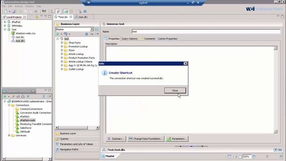This screenshot has height=161, width=286.
Task: Select efashion-webi.cns in Local Projects
Action: (25, 33)
